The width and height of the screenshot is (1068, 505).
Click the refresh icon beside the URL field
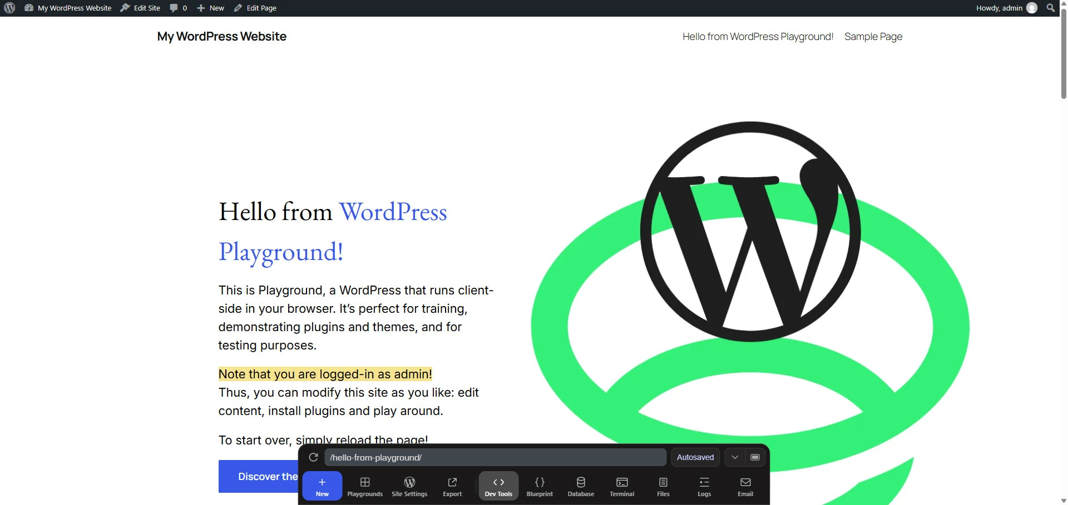coord(313,457)
